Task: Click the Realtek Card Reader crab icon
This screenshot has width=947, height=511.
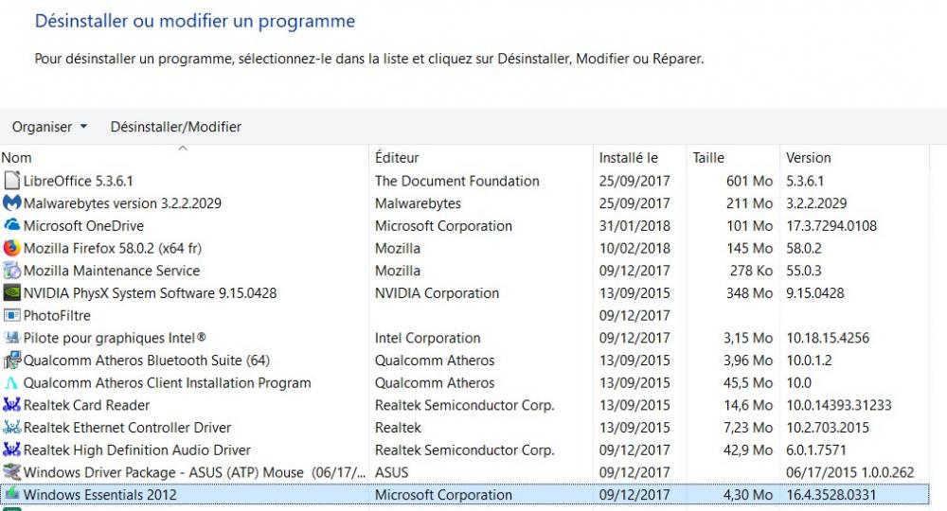Action: coord(11,405)
